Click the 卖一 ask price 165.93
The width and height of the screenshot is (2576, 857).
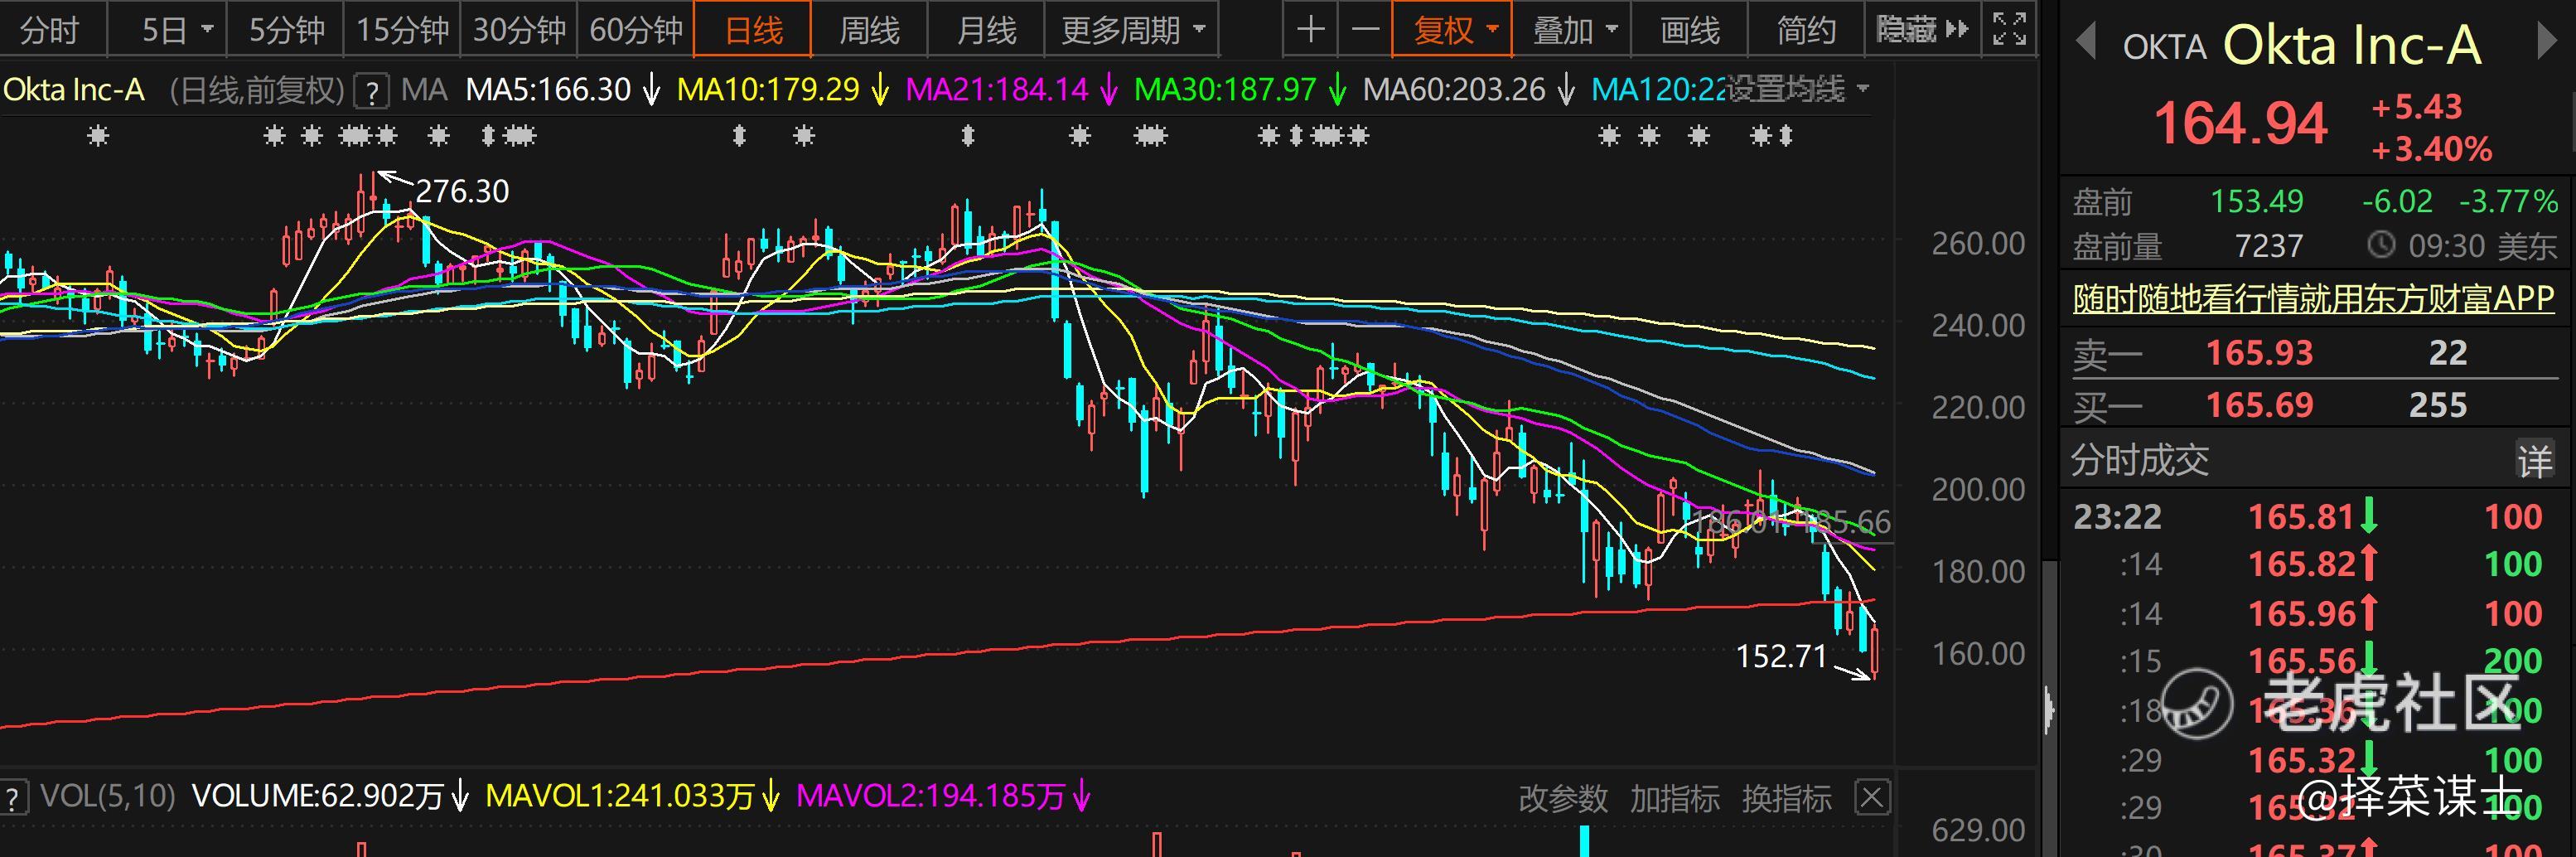pyautogui.click(x=2259, y=353)
